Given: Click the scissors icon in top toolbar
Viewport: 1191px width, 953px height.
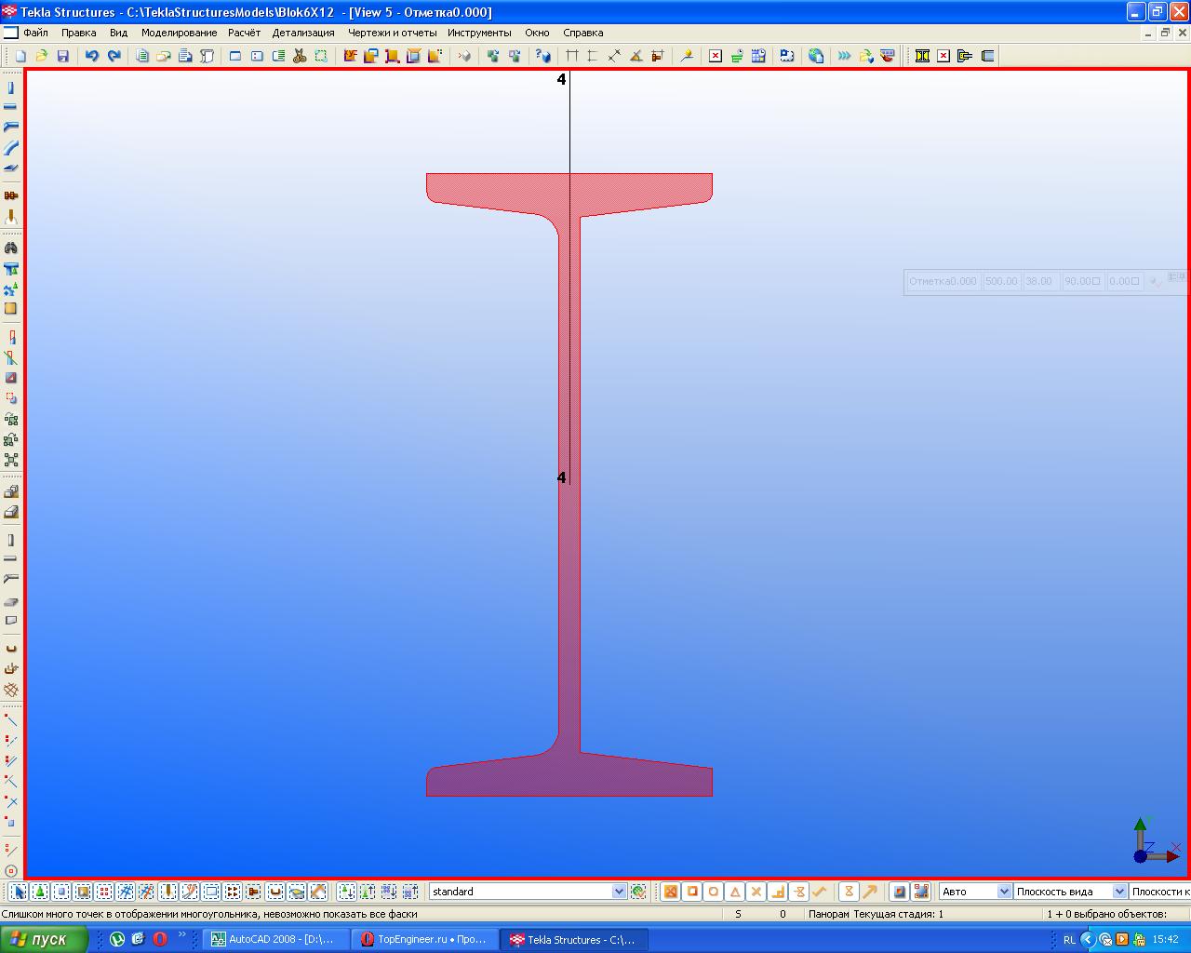Looking at the screenshot, I should (x=300, y=56).
